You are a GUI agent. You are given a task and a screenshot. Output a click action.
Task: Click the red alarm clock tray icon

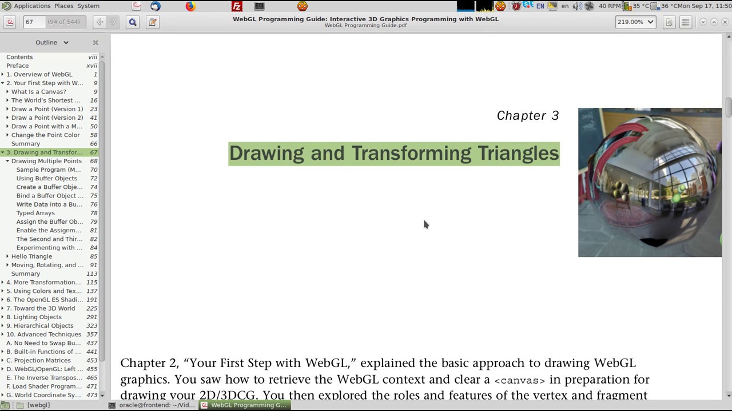(516, 6)
